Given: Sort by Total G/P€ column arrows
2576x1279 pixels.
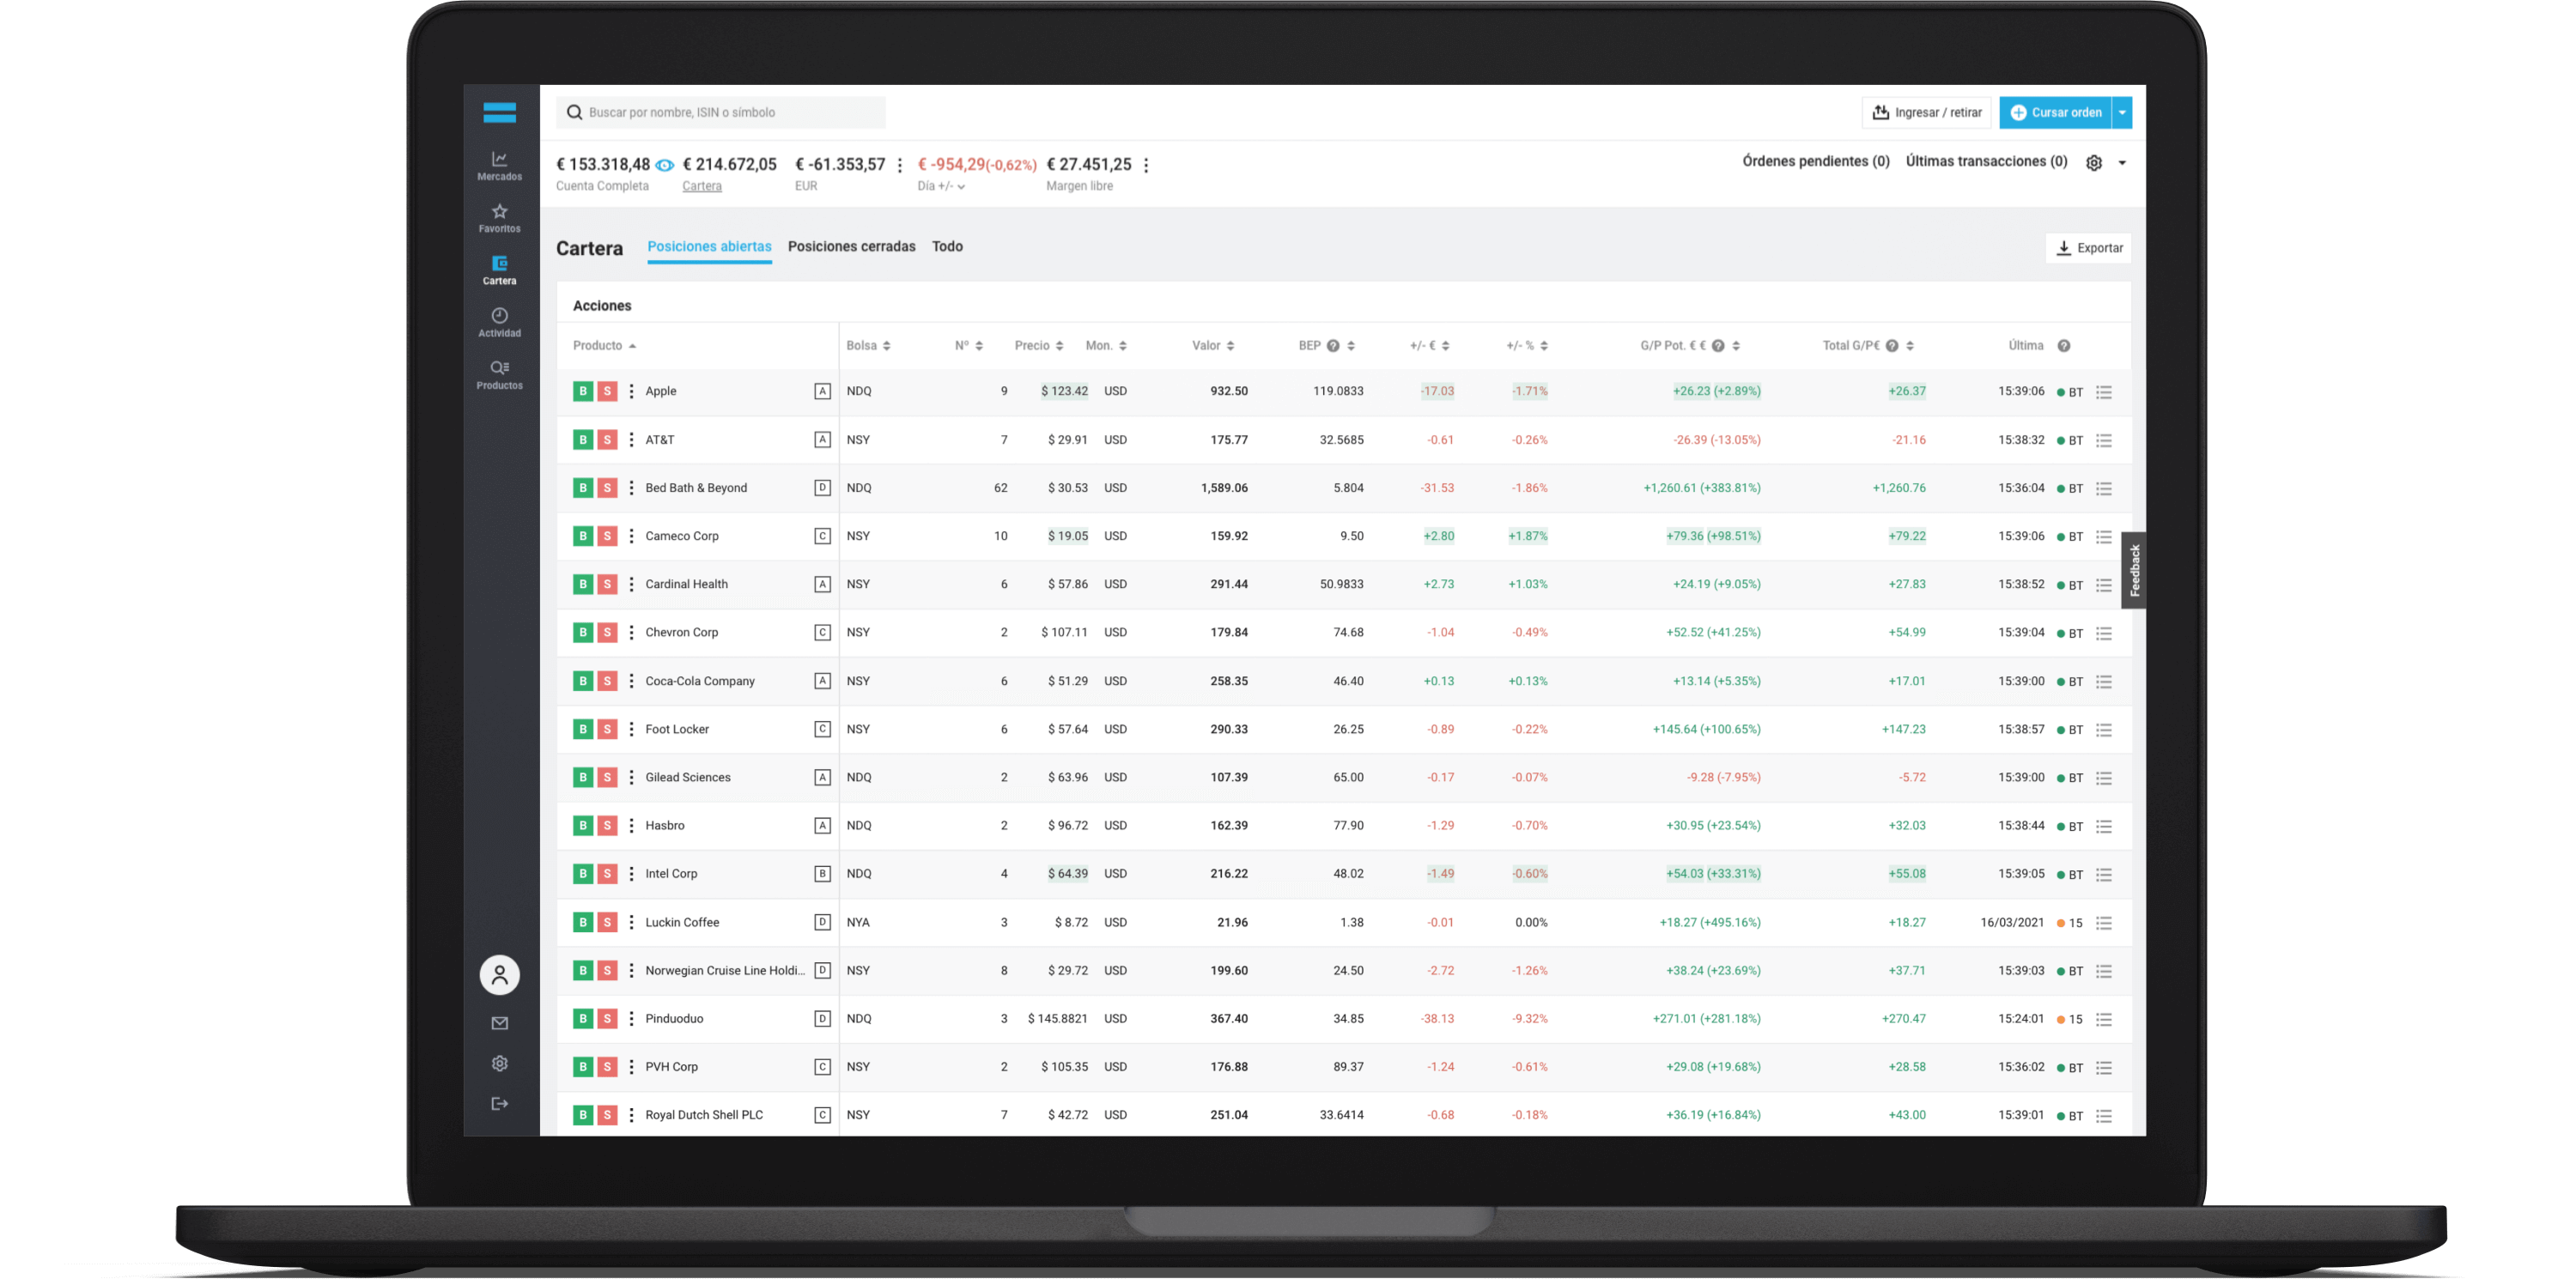Looking at the screenshot, I should [x=1910, y=346].
